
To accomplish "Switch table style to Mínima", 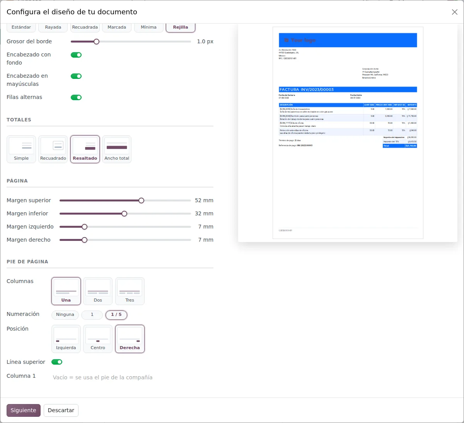I will point(149,27).
